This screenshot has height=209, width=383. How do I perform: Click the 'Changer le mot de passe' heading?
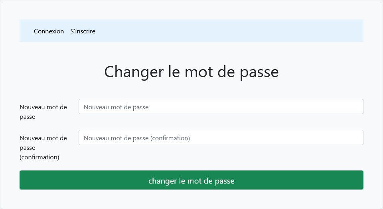pyautogui.click(x=191, y=72)
